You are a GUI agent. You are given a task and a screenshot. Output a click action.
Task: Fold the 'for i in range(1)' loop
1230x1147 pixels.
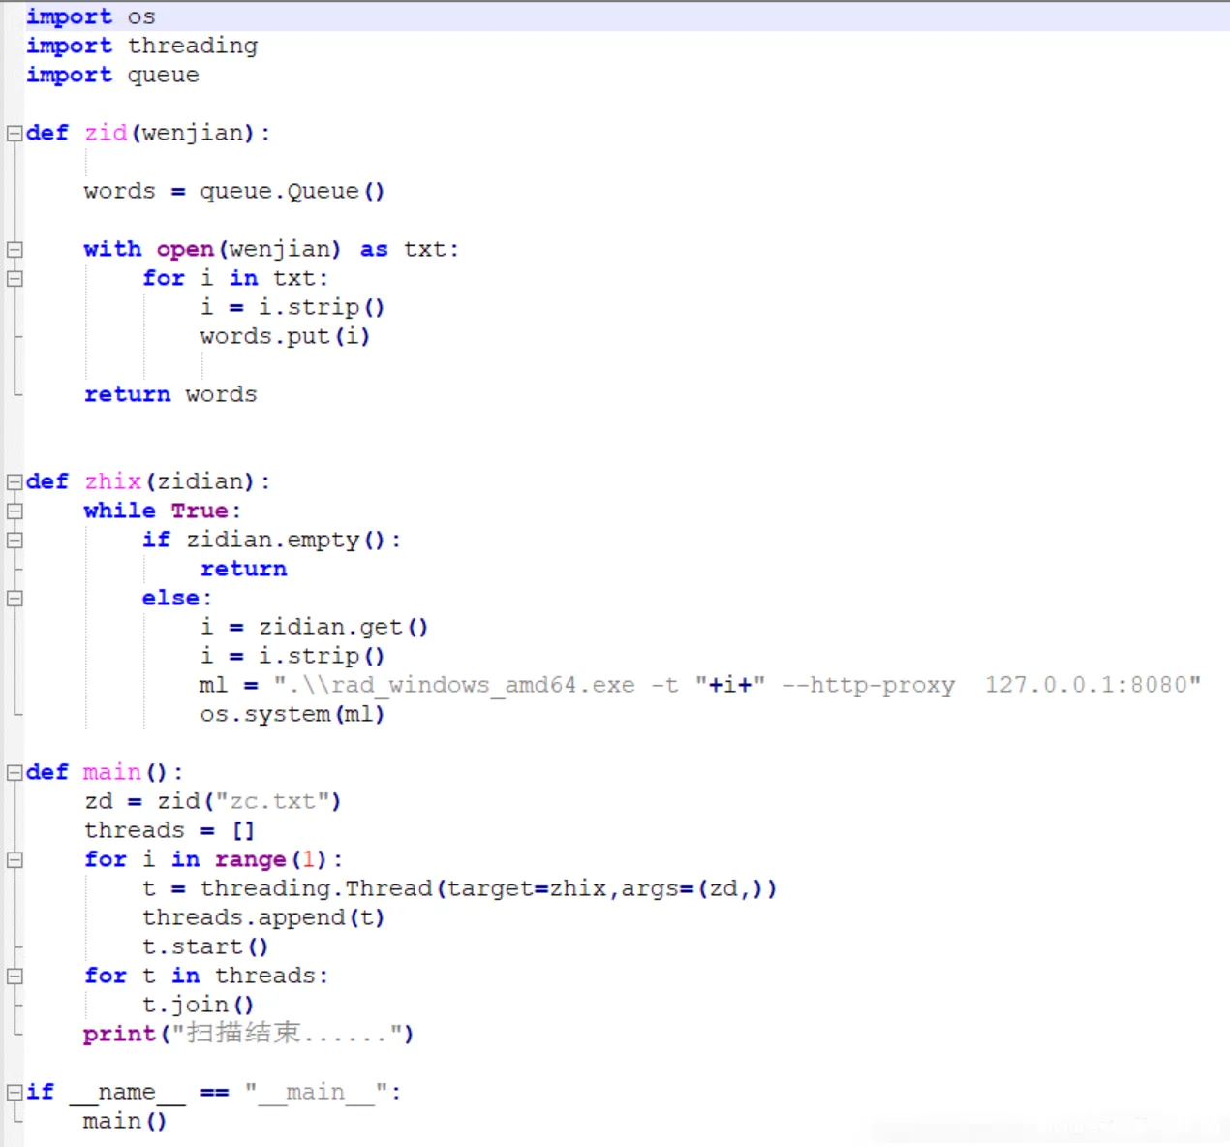click(x=15, y=860)
